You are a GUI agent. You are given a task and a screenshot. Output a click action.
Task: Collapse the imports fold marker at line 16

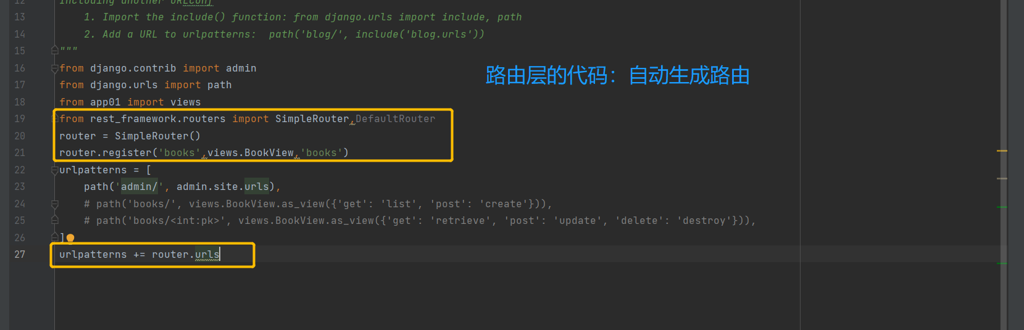[x=55, y=68]
